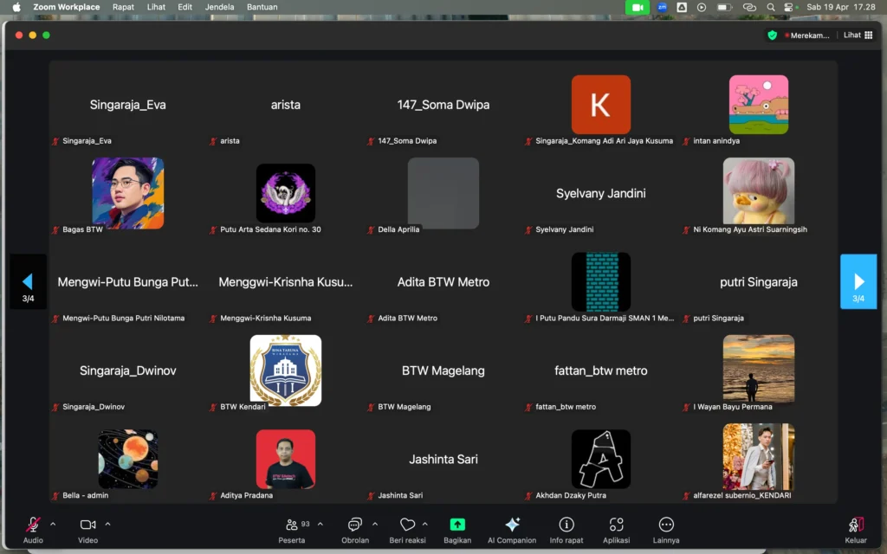887x554 pixels.
Task: Select Akhdan Dzaky Putra's letter A avatar
Action: click(x=601, y=459)
